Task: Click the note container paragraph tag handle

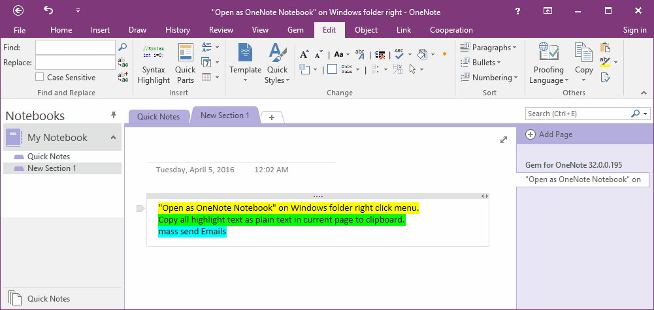Action: pos(140,208)
